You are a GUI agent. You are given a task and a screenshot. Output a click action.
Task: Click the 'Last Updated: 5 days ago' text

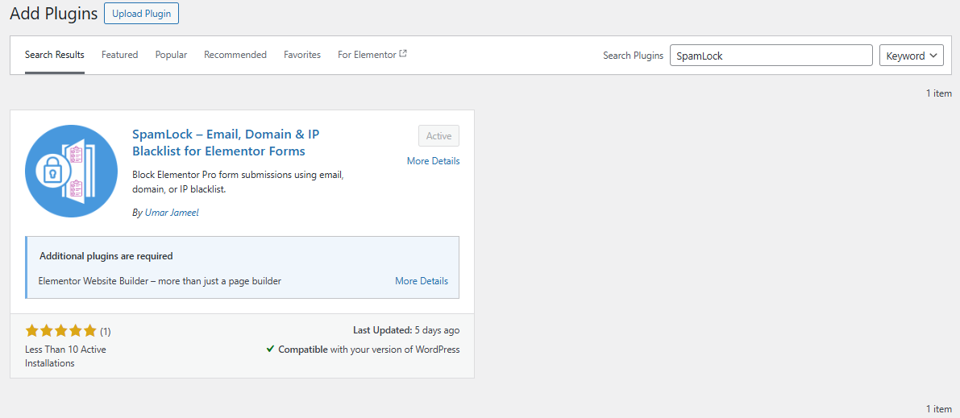[406, 330]
